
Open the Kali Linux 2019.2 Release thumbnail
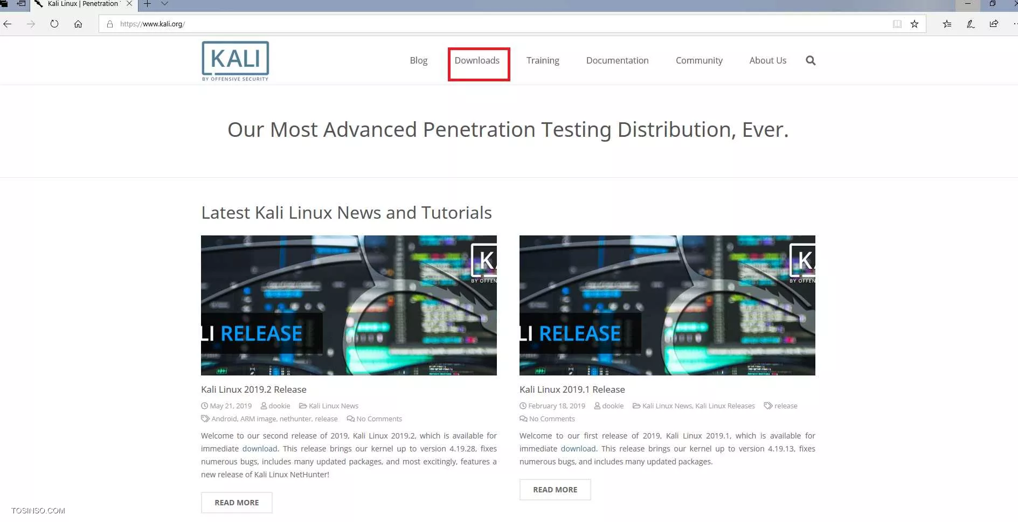349,305
